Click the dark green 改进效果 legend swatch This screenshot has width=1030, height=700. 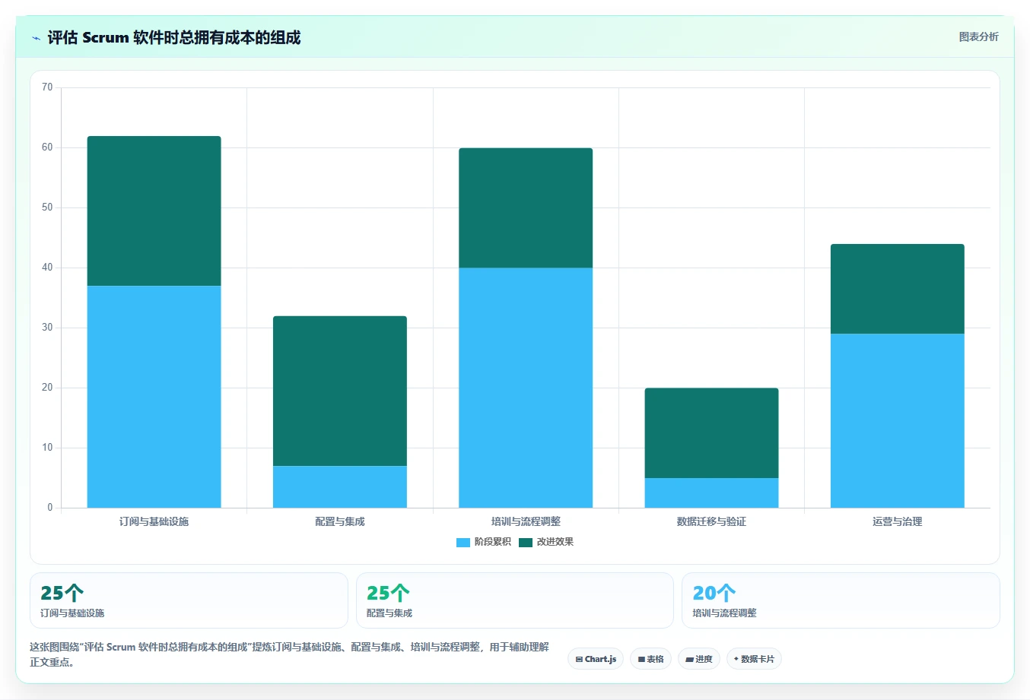[526, 542]
